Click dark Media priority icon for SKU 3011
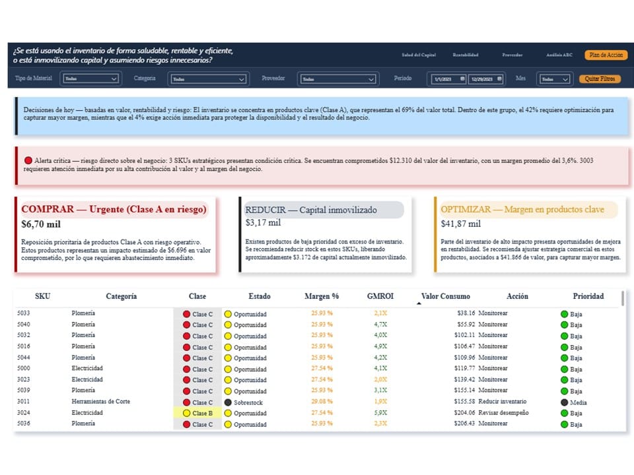 565,402
